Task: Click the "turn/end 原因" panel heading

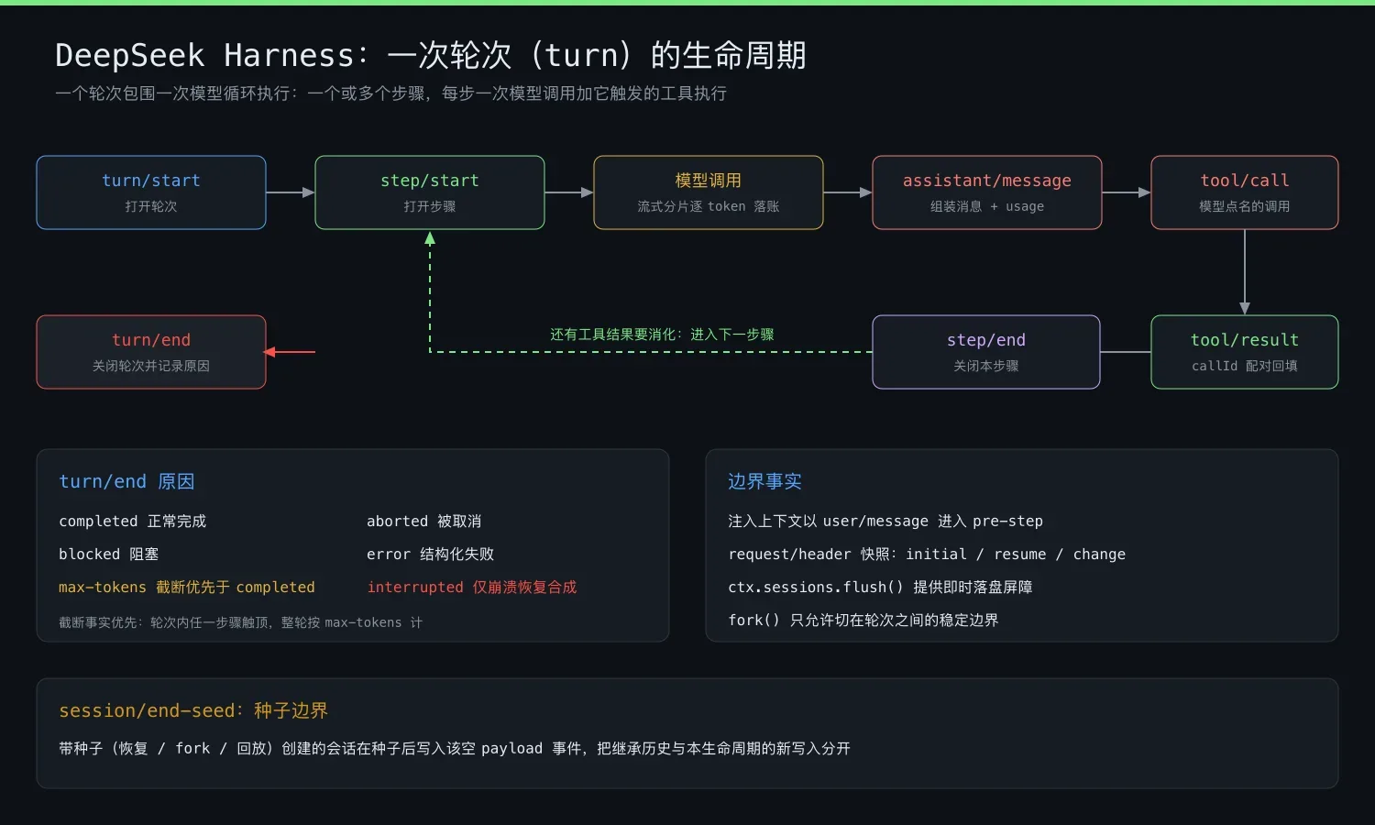Action: point(126,481)
